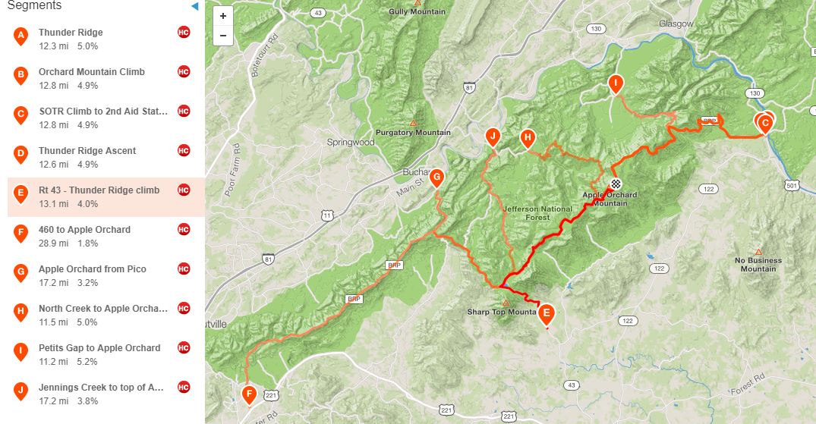This screenshot has height=424, width=816.
Task: Zoom in on the map
Action: click(222, 16)
